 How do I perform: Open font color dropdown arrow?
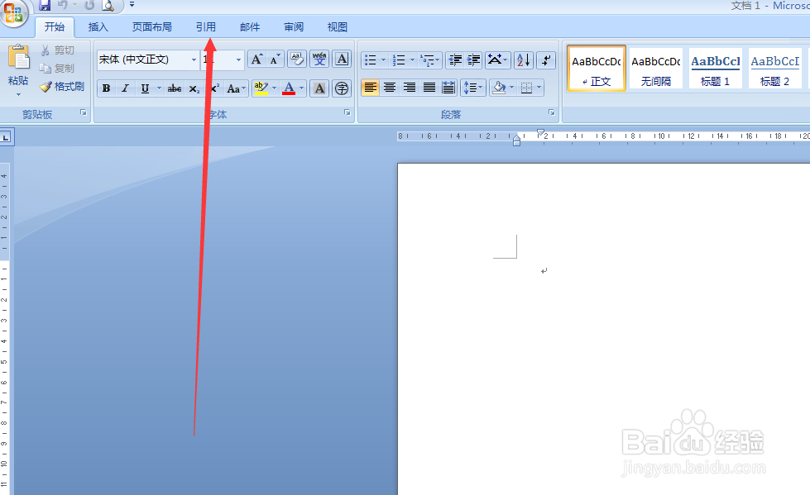click(302, 88)
